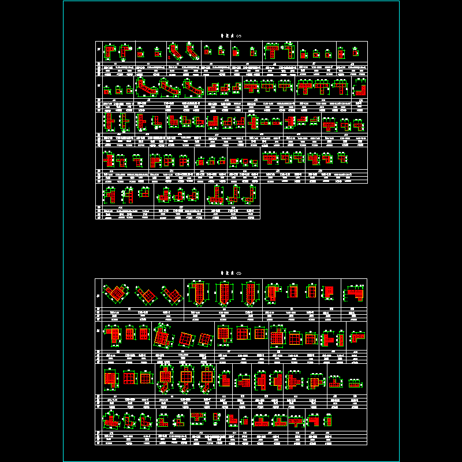Screen dimensions: 462x462
Task: Click the large tilted grid section in lower table's second row
Action: point(162,336)
